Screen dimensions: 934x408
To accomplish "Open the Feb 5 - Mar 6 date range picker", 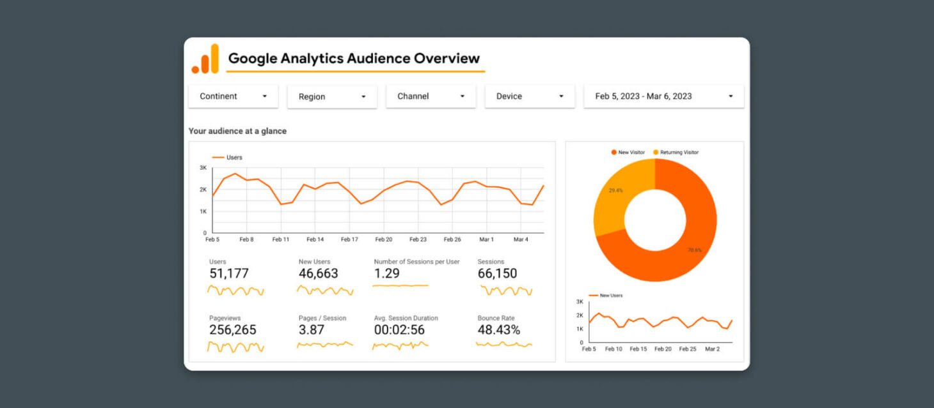I will pos(663,96).
